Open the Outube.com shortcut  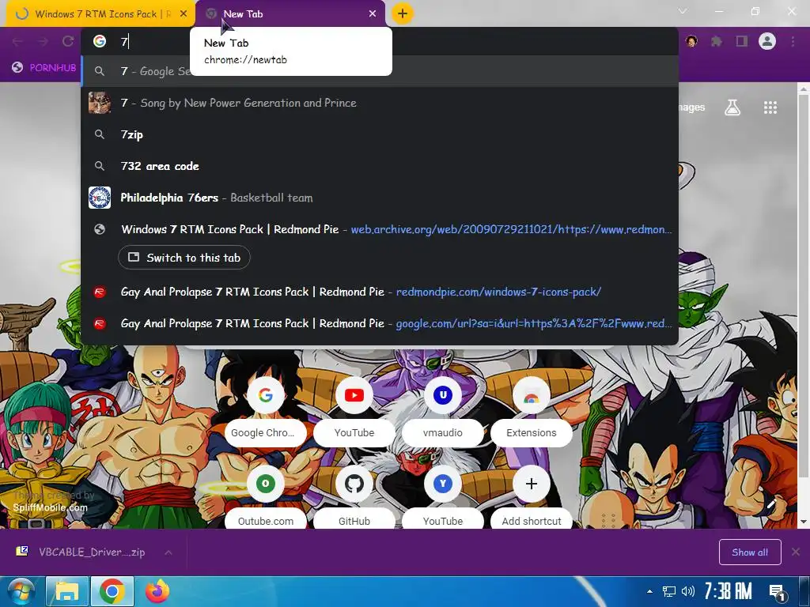[x=266, y=498]
